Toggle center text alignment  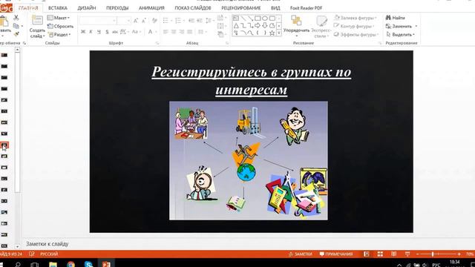point(174,32)
